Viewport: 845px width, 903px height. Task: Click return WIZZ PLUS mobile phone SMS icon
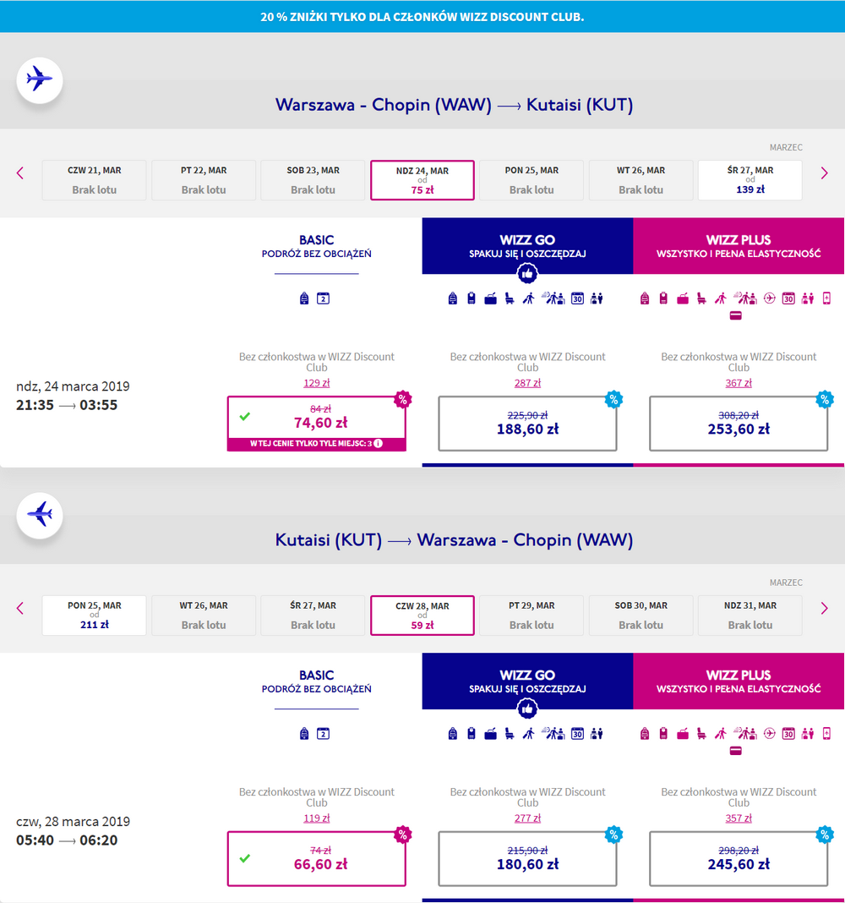(x=826, y=734)
